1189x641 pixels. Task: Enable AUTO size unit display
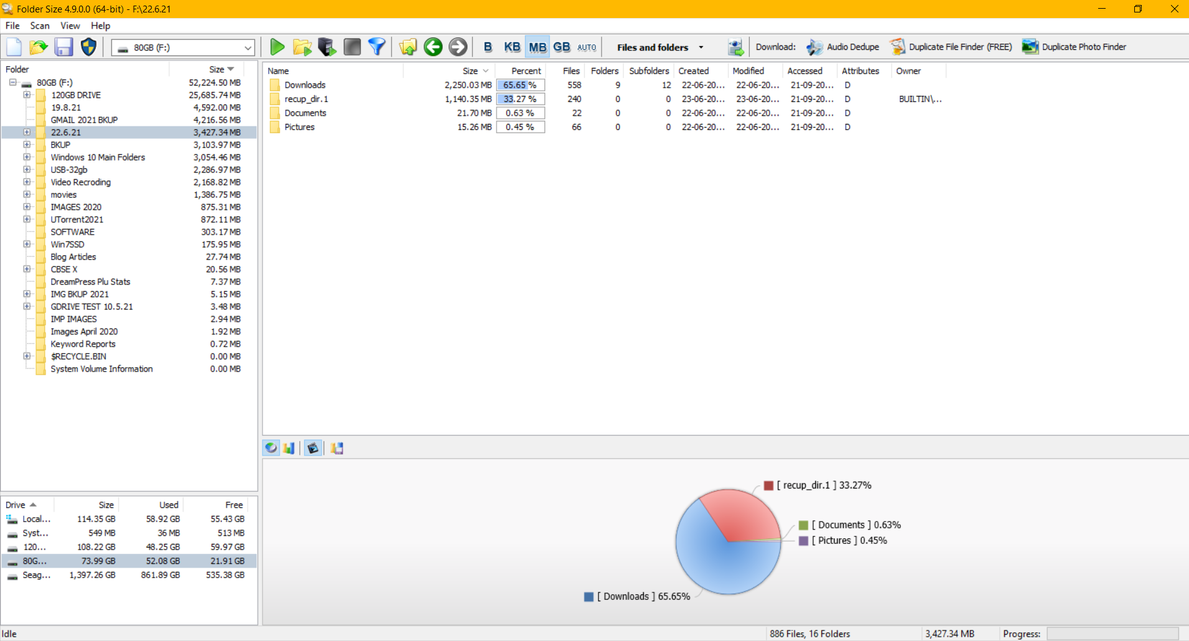pyautogui.click(x=585, y=47)
